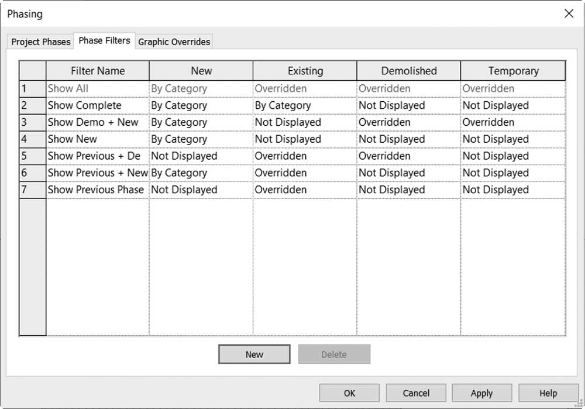
Task: Click the Apply button
Action: pos(481,393)
